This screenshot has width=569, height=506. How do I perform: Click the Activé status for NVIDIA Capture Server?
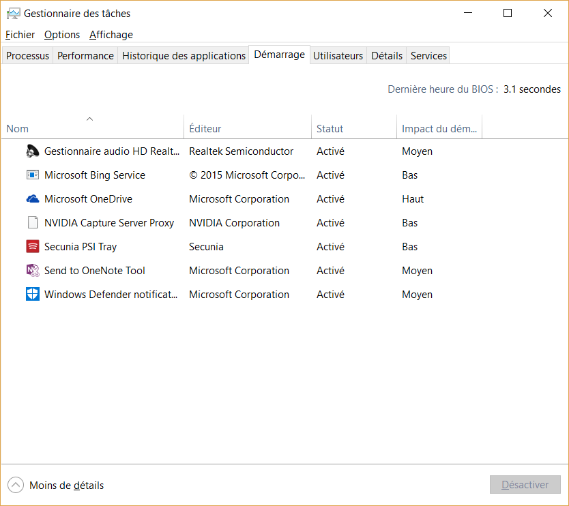point(330,223)
